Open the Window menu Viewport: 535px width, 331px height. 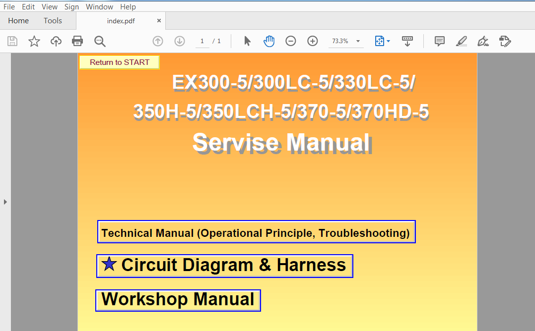(99, 7)
